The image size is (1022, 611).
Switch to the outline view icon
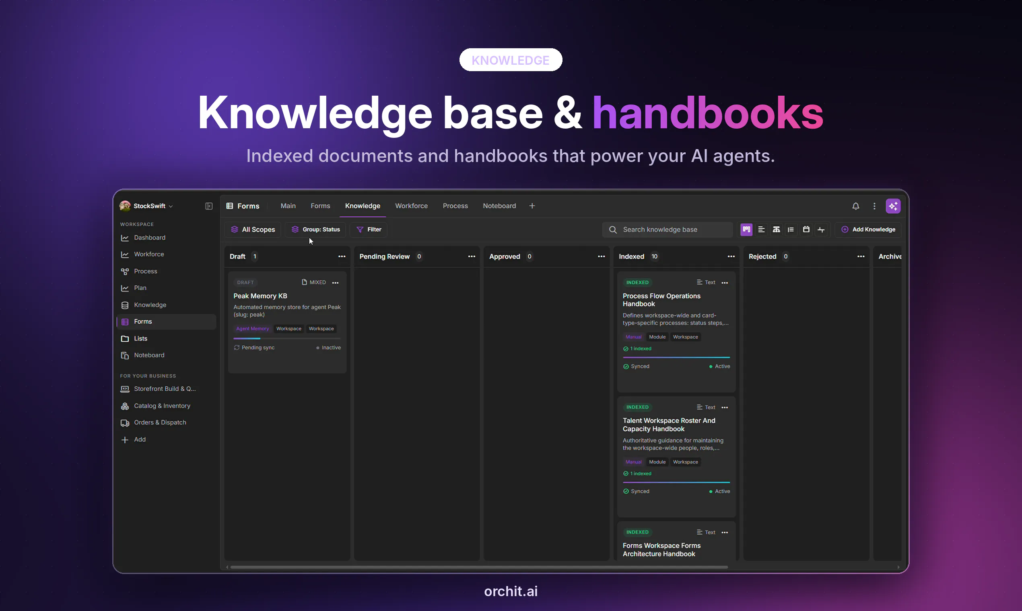click(x=790, y=230)
